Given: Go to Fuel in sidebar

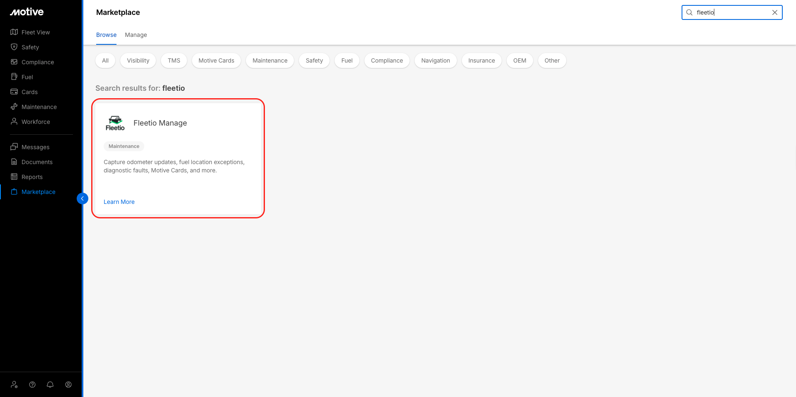Looking at the screenshot, I should click(x=27, y=77).
